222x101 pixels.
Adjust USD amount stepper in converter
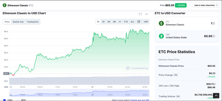click(214, 36)
